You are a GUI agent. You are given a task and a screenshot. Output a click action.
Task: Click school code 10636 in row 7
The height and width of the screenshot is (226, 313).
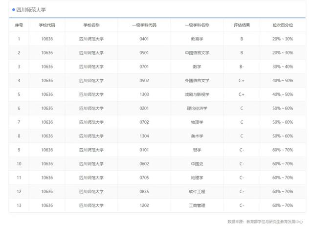pyautogui.click(x=47, y=122)
